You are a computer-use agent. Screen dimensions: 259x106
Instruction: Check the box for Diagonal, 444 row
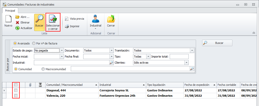coord(16,90)
